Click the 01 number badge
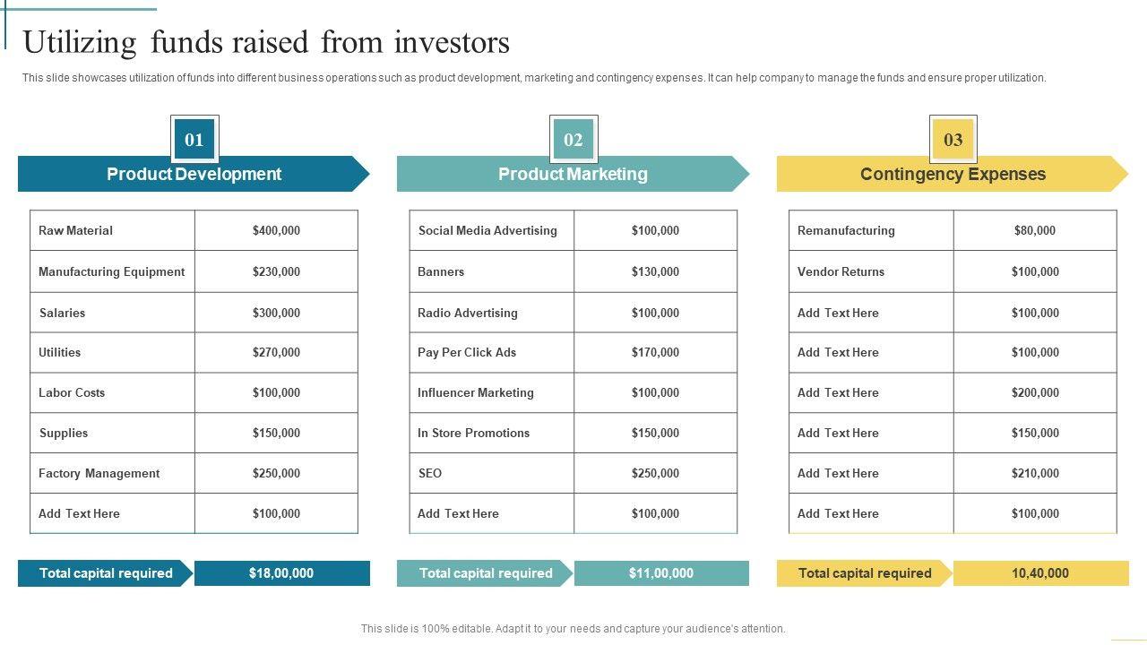The height and width of the screenshot is (645, 1147). [x=194, y=139]
